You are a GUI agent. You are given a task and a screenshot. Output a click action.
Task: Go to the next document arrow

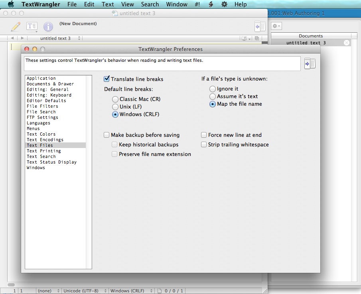[x=22, y=38]
